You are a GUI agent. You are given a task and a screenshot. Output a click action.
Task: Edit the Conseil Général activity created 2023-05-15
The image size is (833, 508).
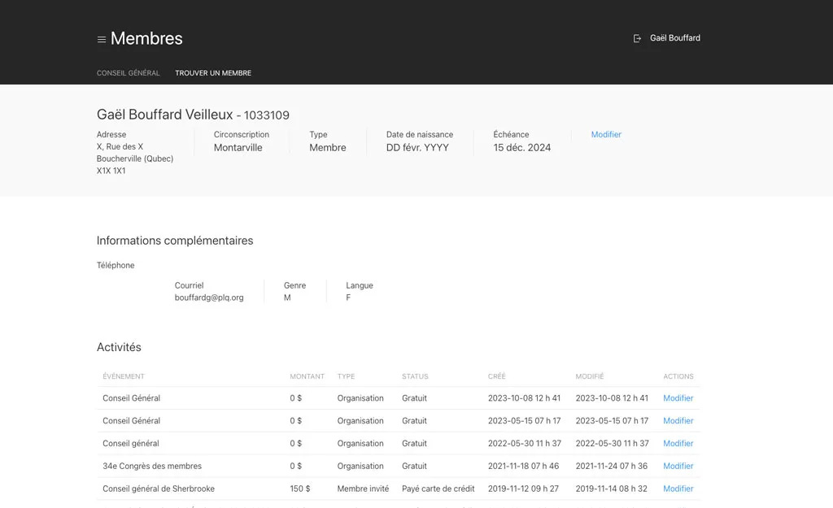(678, 421)
